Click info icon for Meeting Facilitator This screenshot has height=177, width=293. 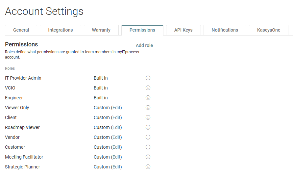(x=148, y=157)
